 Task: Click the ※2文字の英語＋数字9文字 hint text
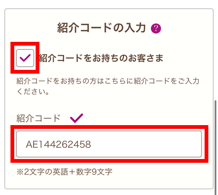[65, 172]
